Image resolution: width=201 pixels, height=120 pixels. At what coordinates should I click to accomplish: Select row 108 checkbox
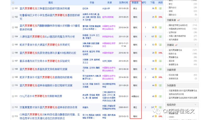(x=13, y=69)
